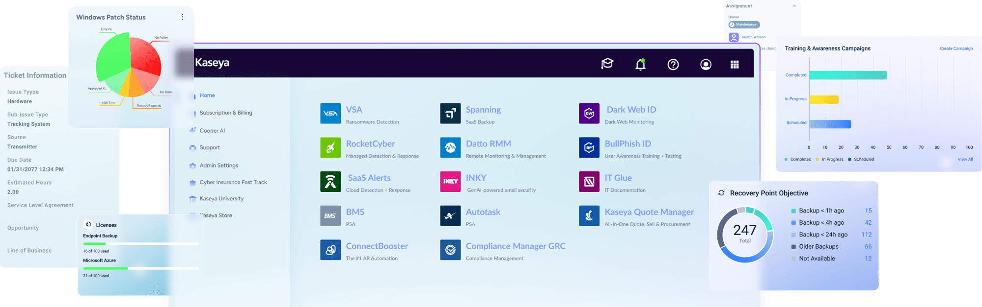Click the Maintenance queue tag

744,24
